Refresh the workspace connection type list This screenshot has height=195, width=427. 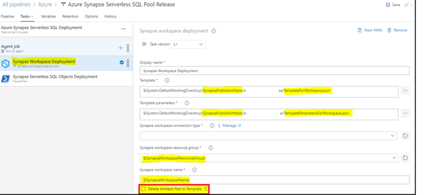[405, 136]
